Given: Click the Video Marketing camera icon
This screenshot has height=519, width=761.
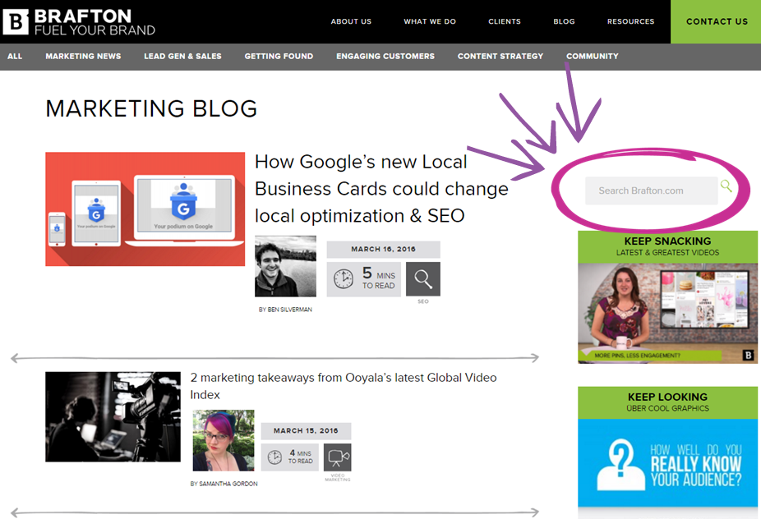Looking at the screenshot, I should coord(337,457).
